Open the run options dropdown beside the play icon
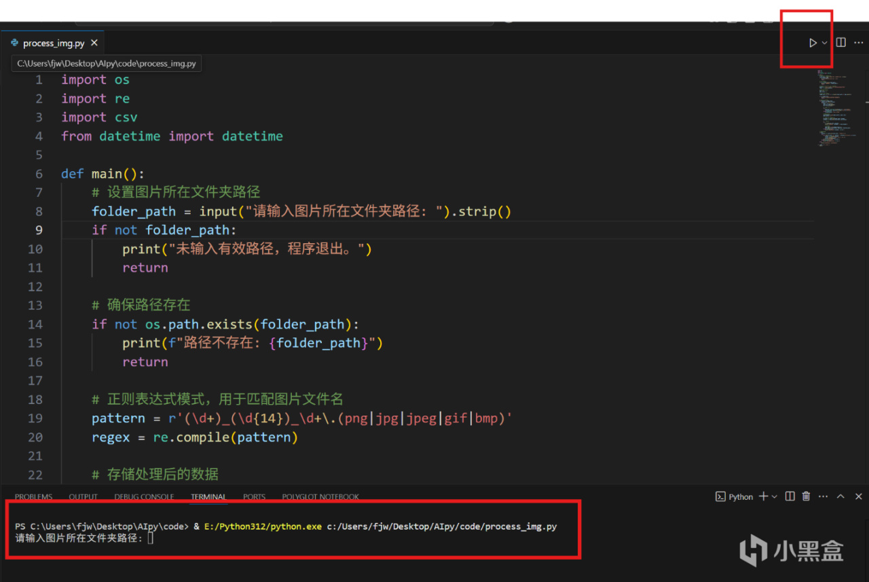The height and width of the screenshot is (582, 869). pyautogui.click(x=825, y=43)
